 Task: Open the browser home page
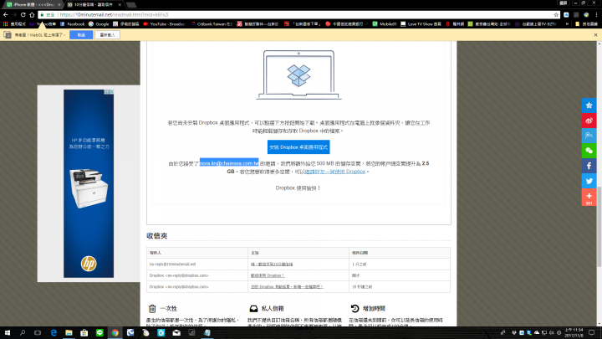coord(32,14)
